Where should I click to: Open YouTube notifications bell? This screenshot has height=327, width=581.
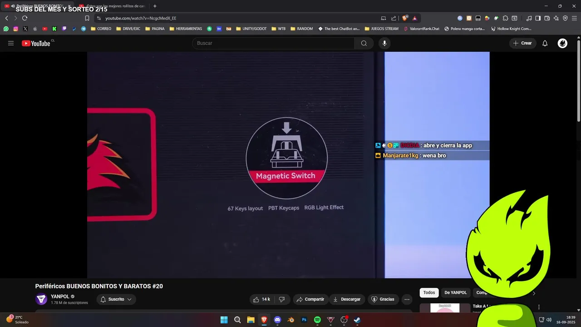point(545,43)
